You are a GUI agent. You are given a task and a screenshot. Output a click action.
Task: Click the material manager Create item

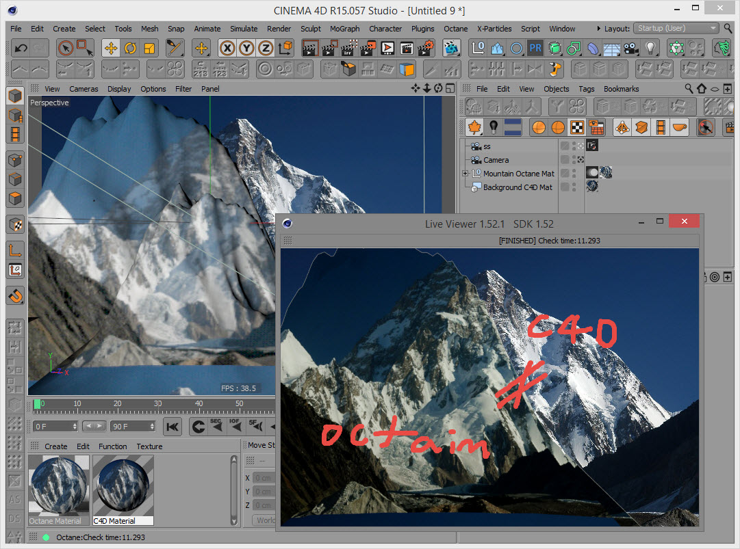click(x=55, y=446)
